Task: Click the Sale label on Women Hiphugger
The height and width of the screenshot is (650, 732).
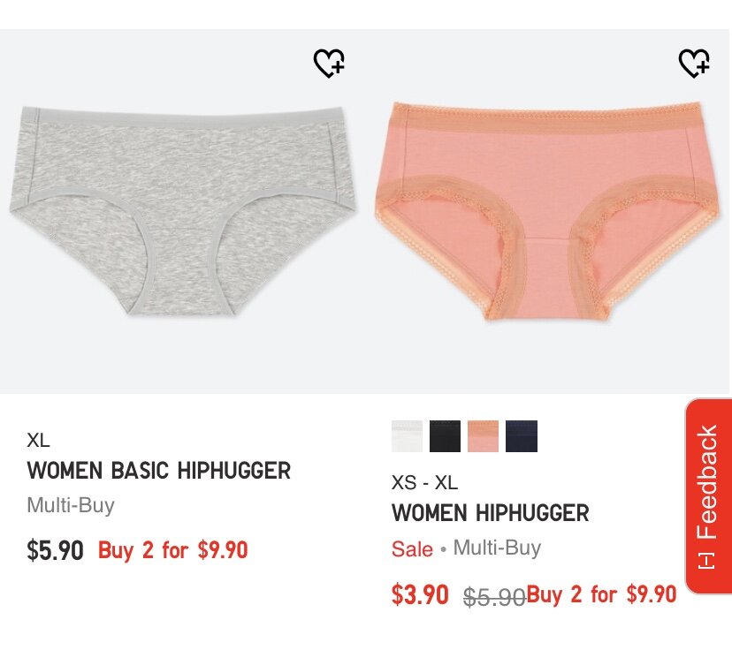Action: click(x=412, y=548)
